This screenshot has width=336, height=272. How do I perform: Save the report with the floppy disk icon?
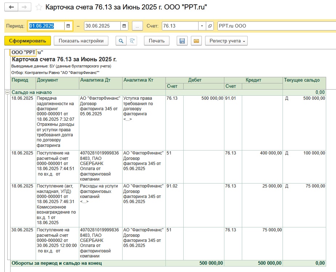pos(182,41)
